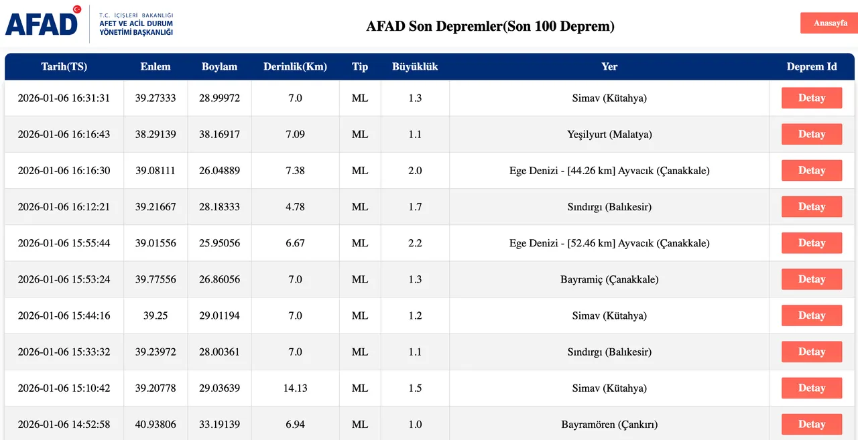Open Detay for Ege Denizi 52.46 km quake

[812, 242]
